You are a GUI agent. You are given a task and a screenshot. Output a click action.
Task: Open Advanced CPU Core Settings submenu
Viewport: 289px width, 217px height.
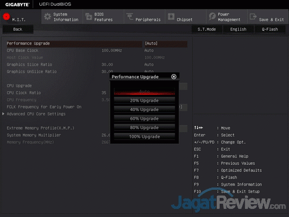click(x=36, y=114)
